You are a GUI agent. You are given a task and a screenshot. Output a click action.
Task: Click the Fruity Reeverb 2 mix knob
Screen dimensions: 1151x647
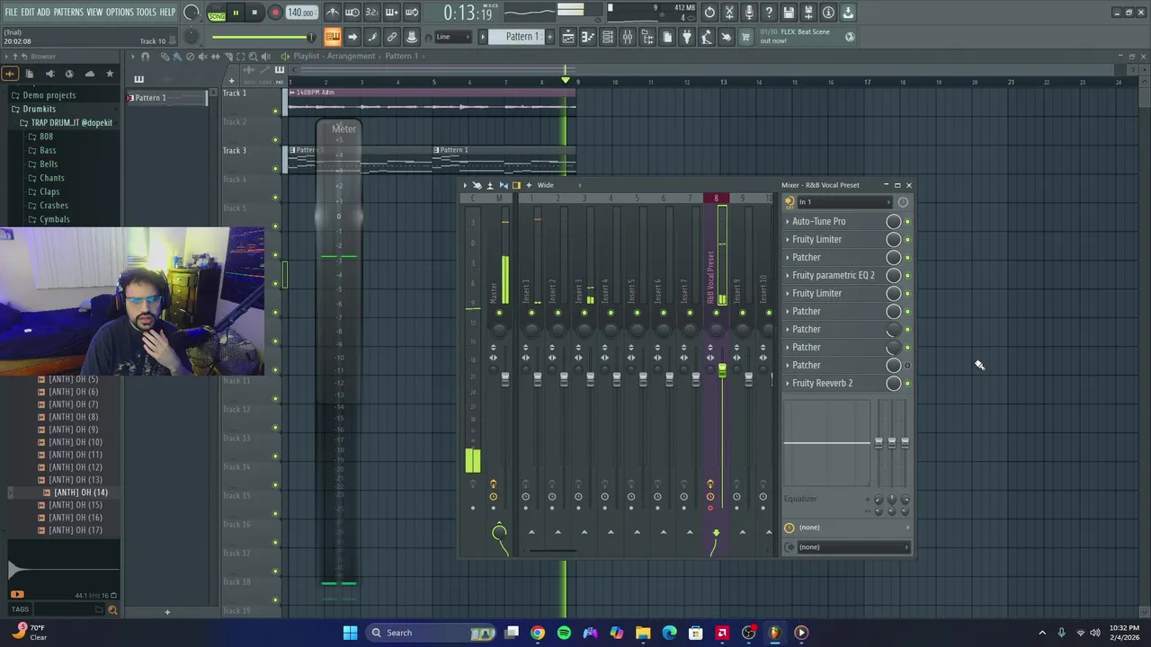coord(894,383)
